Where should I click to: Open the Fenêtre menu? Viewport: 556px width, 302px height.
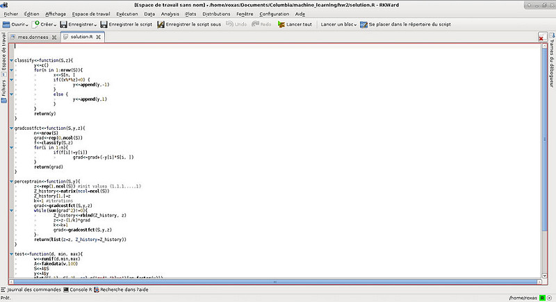(245, 14)
